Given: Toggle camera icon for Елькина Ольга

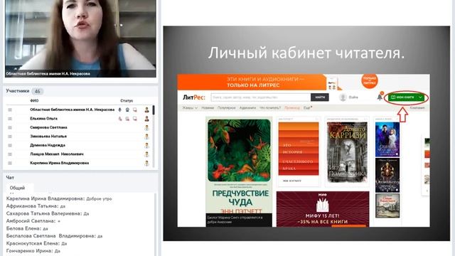Looking at the screenshot, I should pos(127,119).
